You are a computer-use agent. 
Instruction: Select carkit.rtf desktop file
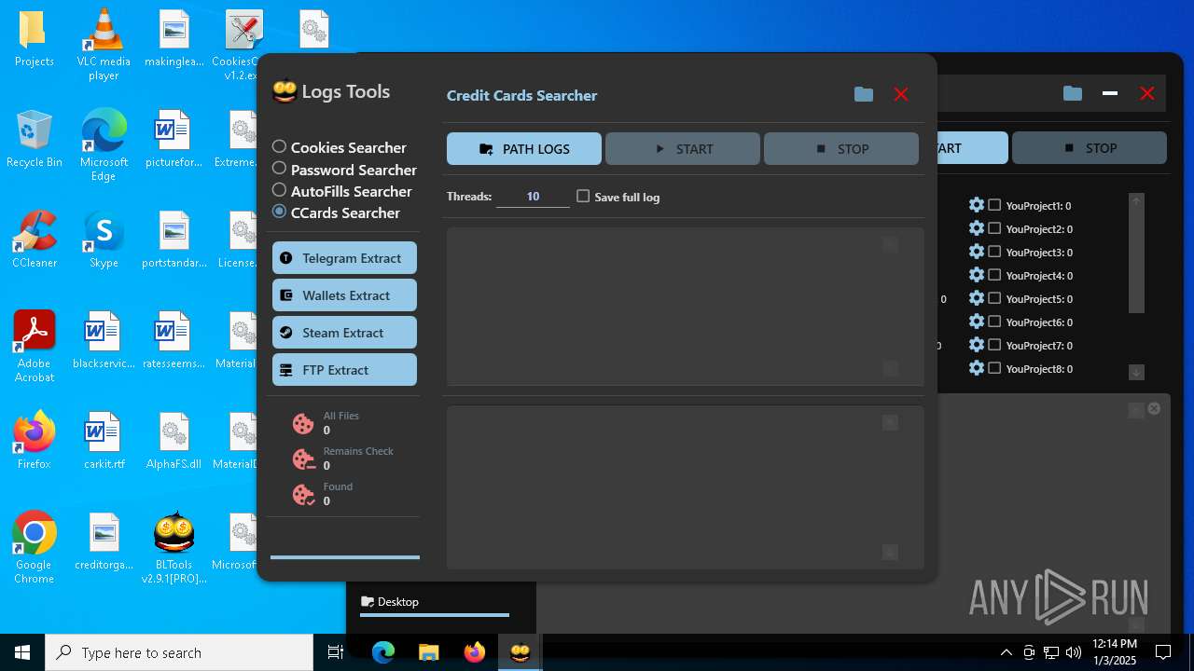pos(104,442)
